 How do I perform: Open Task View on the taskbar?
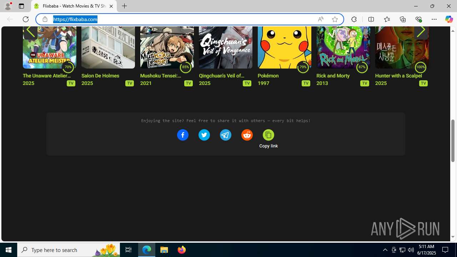point(129,250)
